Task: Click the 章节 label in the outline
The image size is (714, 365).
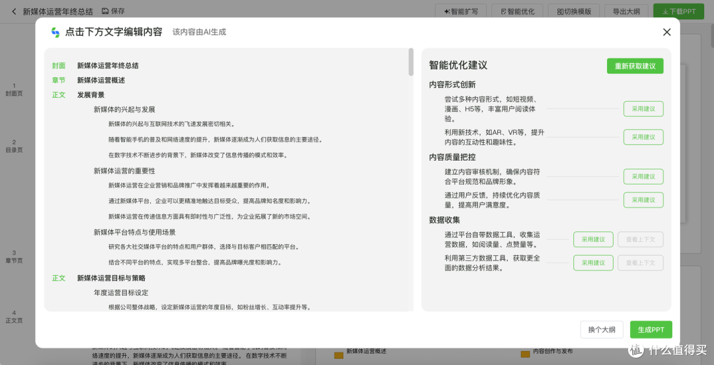Action: (x=59, y=80)
